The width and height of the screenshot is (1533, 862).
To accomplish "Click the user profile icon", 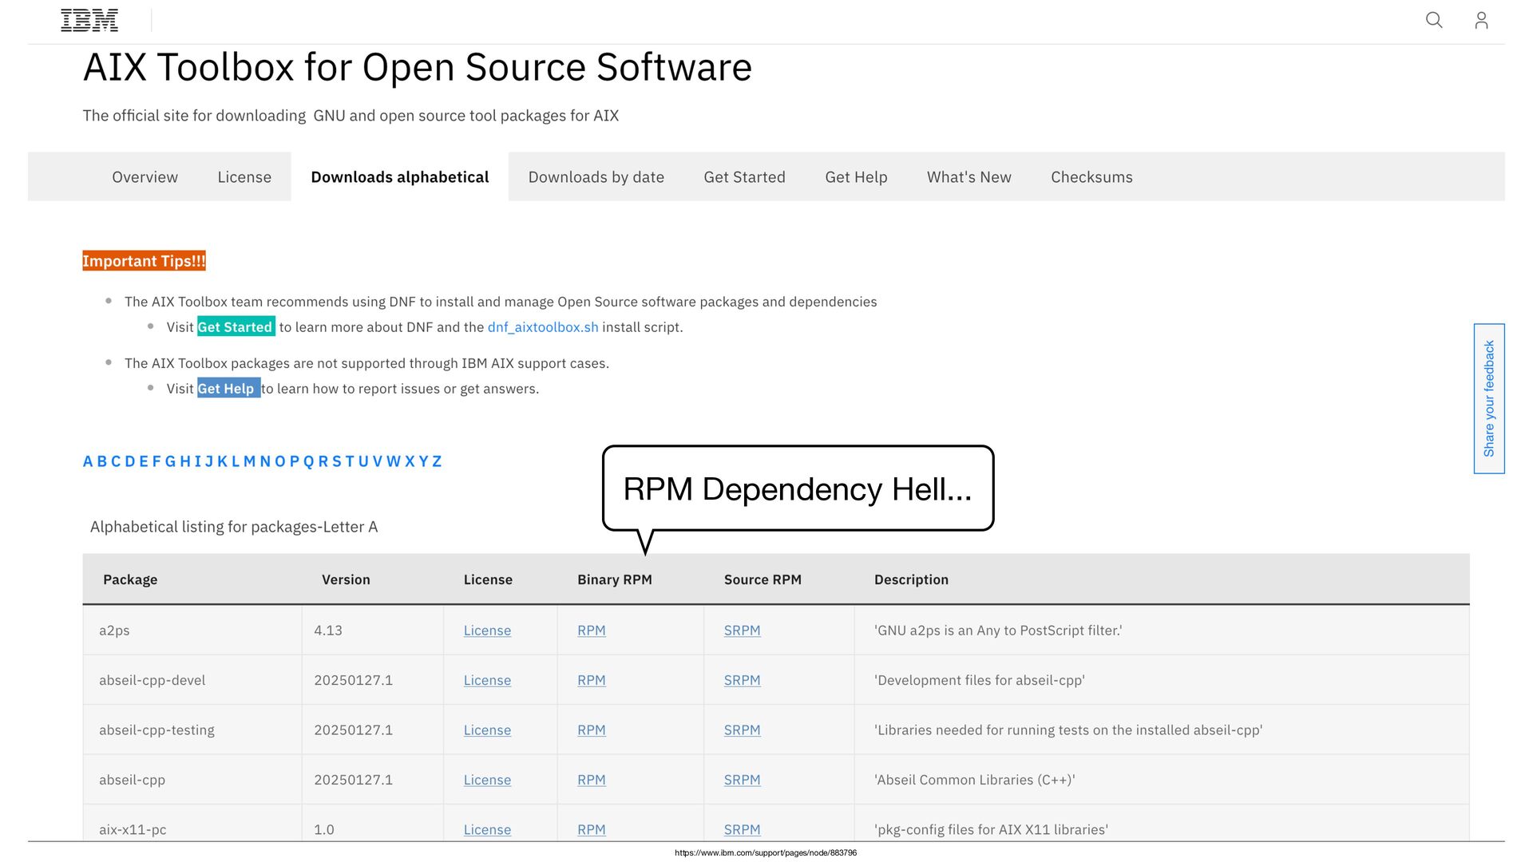I will tap(1480, 21).
